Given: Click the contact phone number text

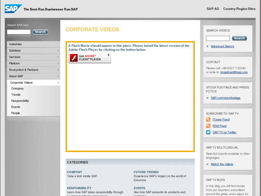Looking at the screenshot, I should 233,68.
